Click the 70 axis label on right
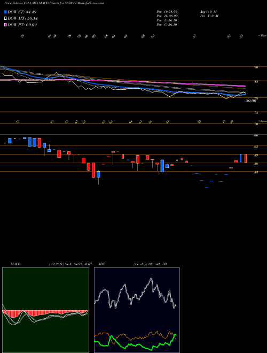Viewport: 267px width, 353px height. (256, 124)
